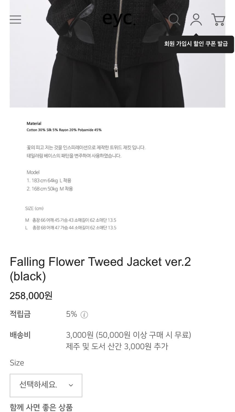Viewport: 235px width, 412px height.
Task: Click the 258,000원 price
Action: 31,296
